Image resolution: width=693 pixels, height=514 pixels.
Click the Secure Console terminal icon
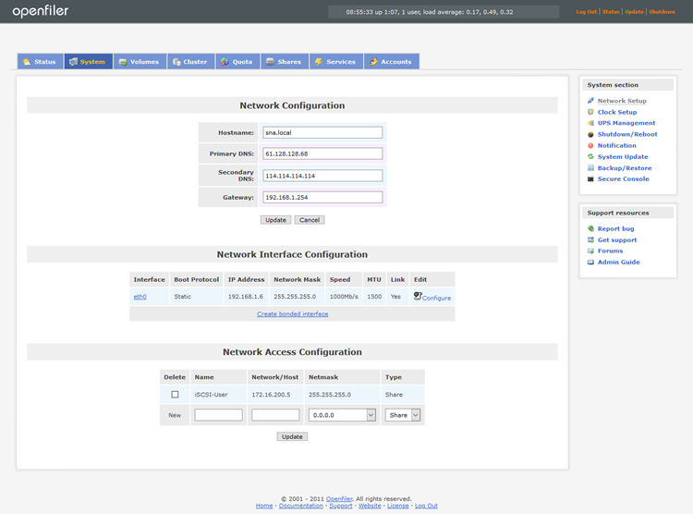point(590,178)
